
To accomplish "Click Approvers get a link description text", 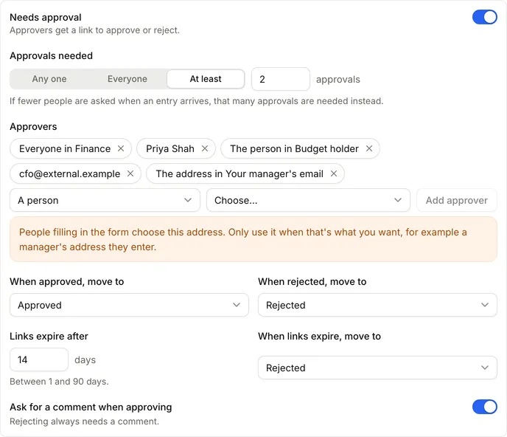I will coord(94,30).
